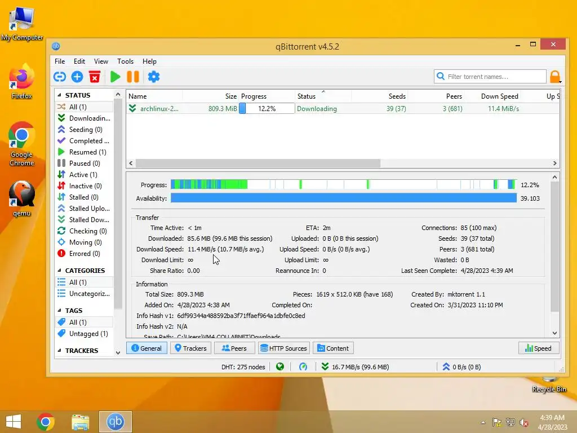Screen dimensions: 577x433
Task: Click details panel scrollbar down arrow
Action: click(x=554, y=333)
